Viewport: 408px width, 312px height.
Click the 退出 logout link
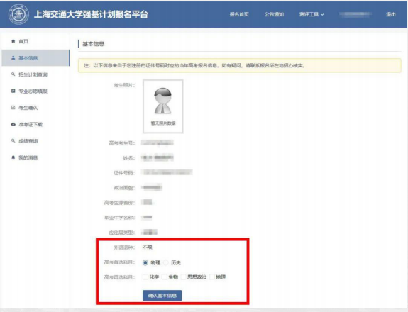(x=390, y=14)
